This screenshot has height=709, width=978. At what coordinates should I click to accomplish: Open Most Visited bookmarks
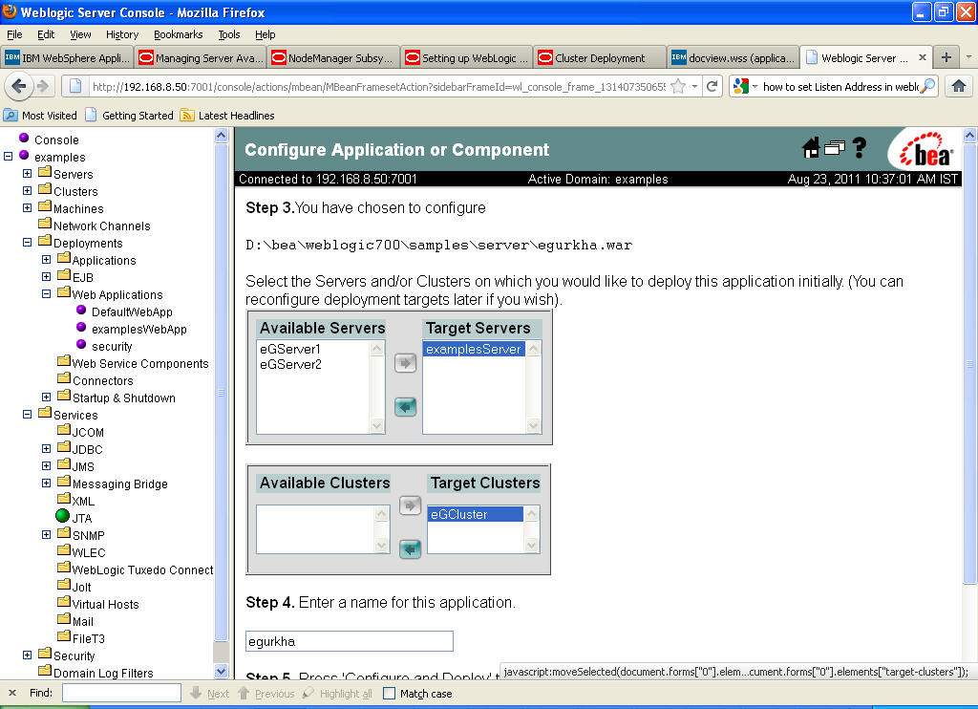(40, 116)
